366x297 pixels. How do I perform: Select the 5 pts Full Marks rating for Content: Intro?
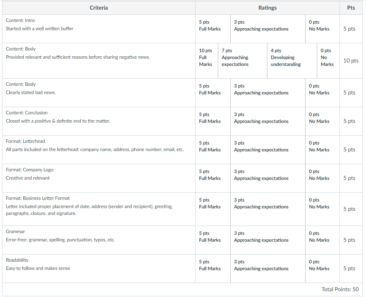(213, 29)
